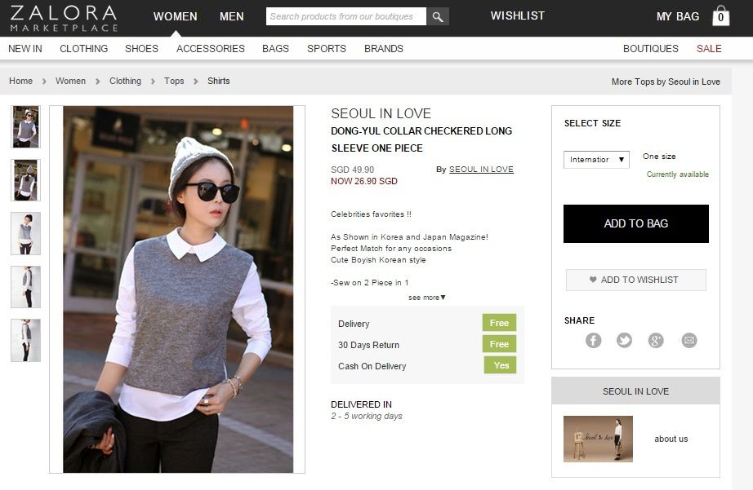Select the second product thumbnail

pyautogui.click(x=25, y=180)
